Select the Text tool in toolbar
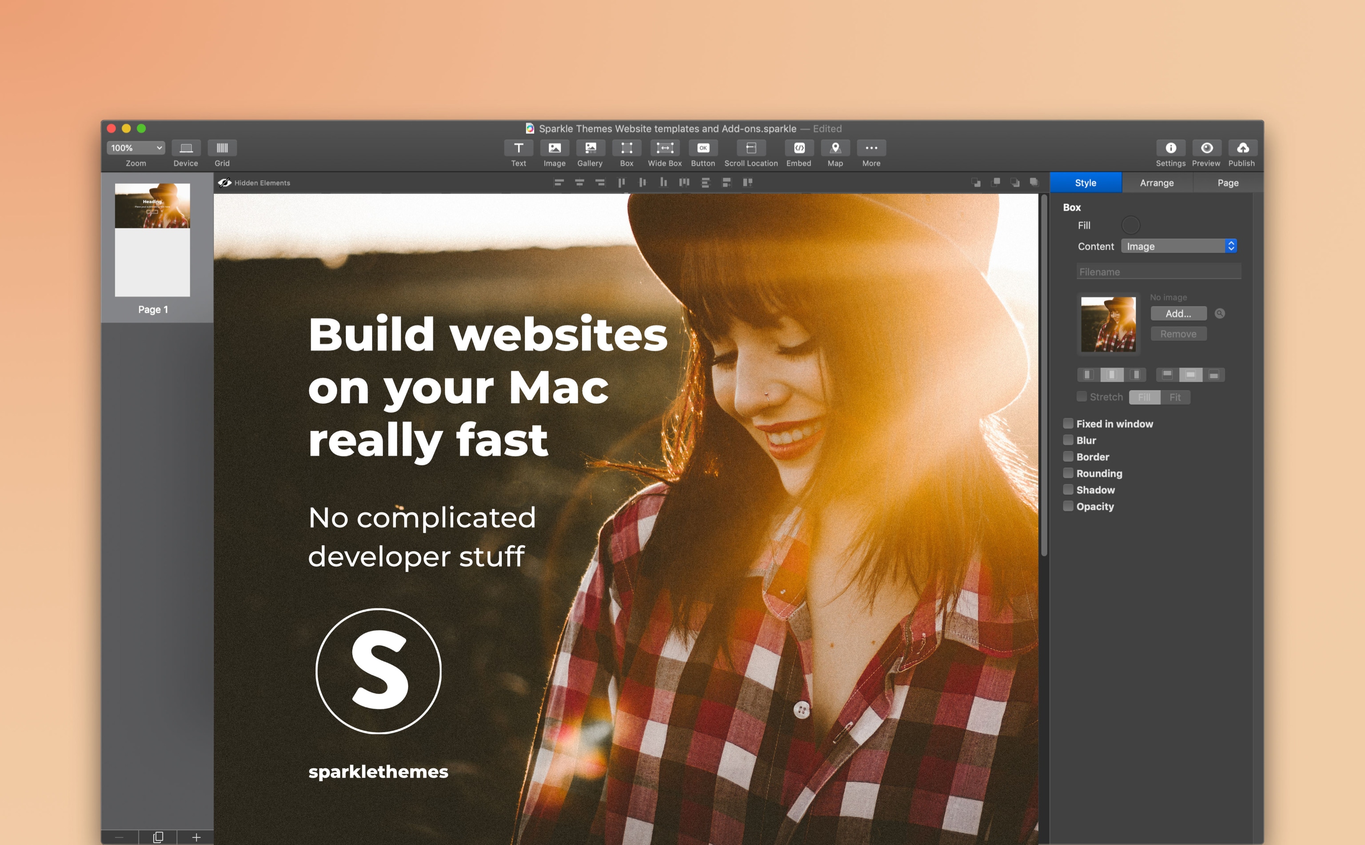Viewport: 1365px width, 845px height. pyautogui.click(x=518, y=148)
